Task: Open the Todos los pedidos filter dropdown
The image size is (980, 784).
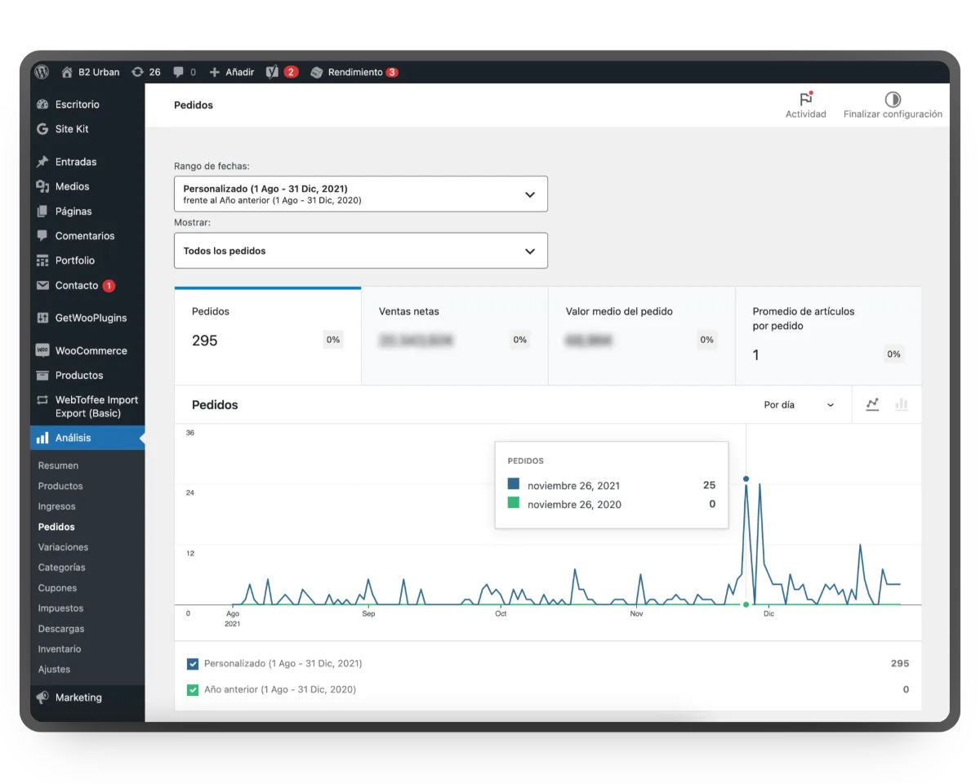Action: [x=360, y=251]
